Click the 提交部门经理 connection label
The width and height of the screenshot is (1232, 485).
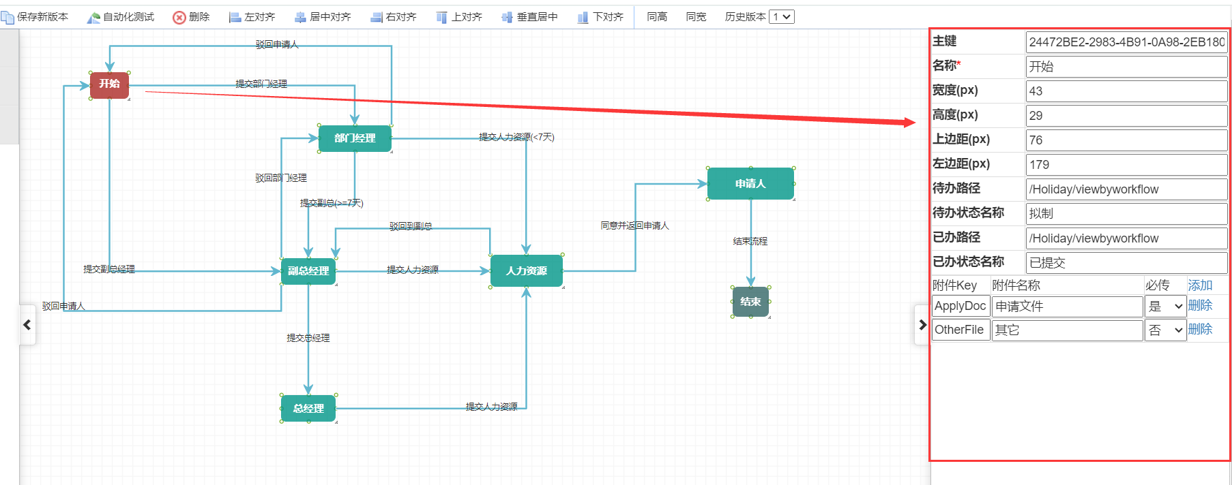click(261, 84)
